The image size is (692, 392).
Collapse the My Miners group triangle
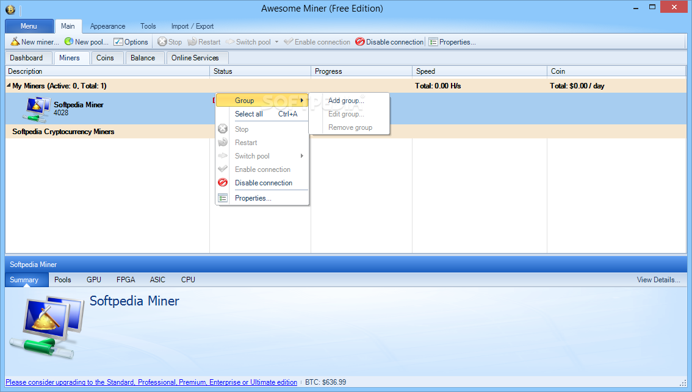(9, 85)
